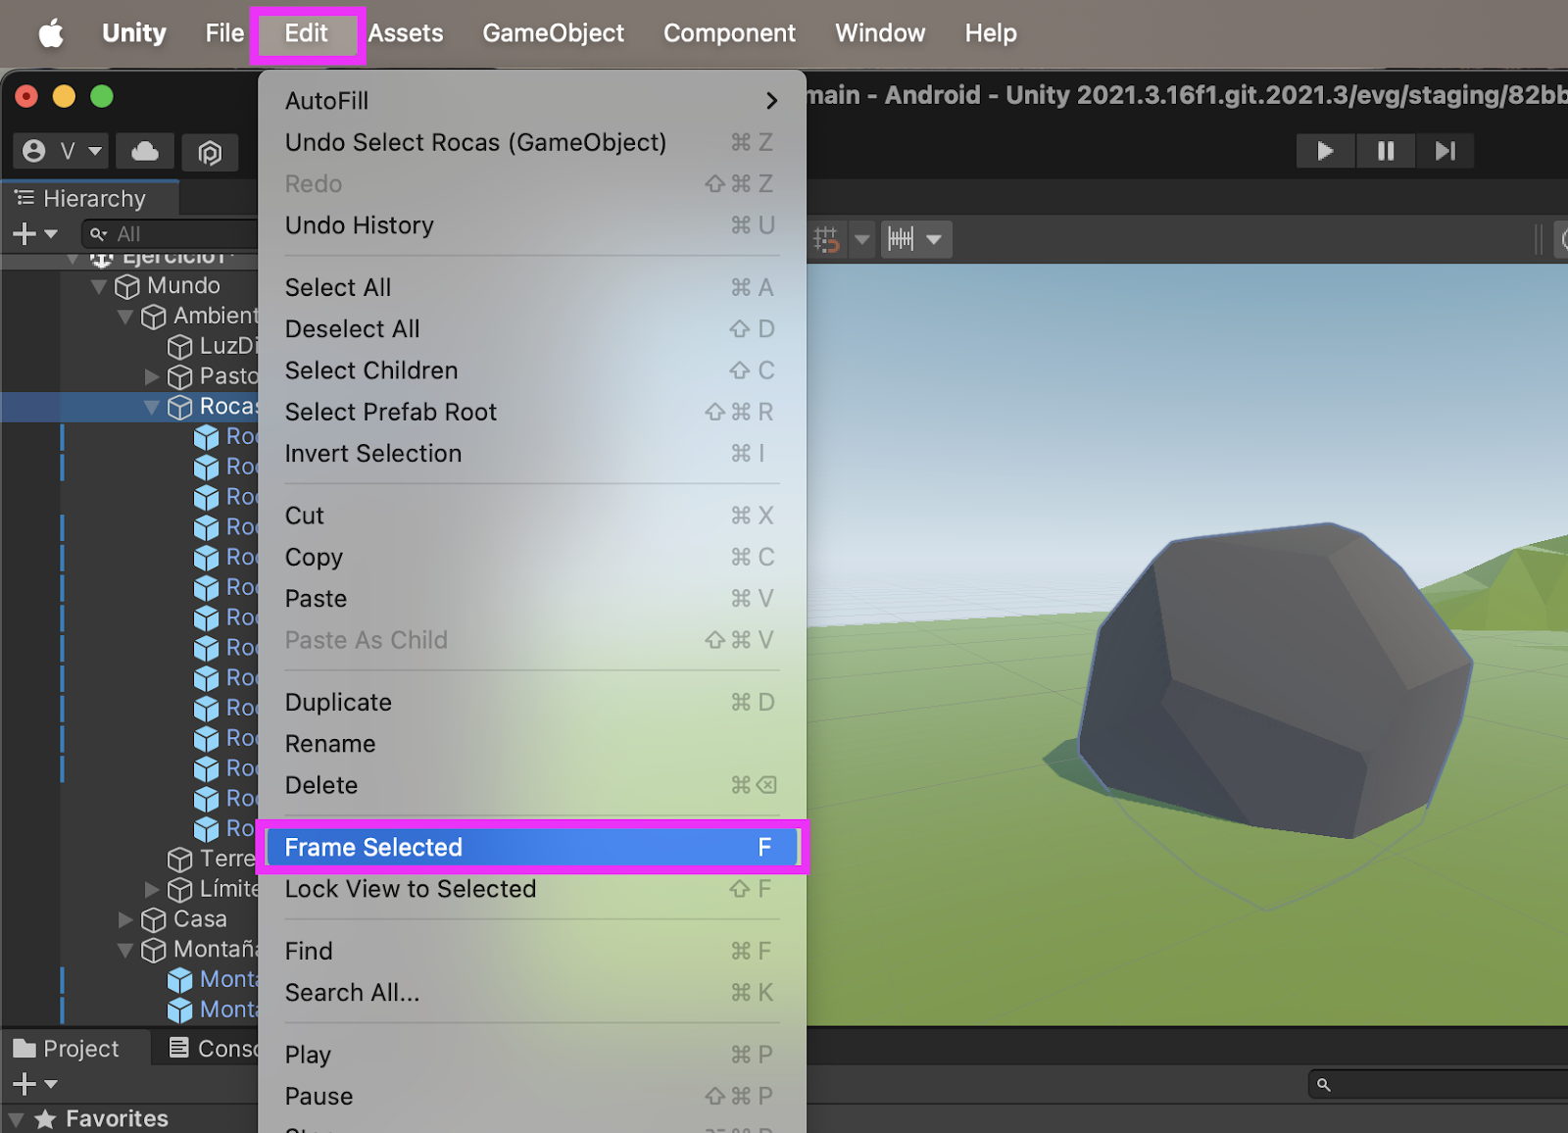Open the Assets menu
Screen dimensions: 1568x1133
click(x=406, y=33)
